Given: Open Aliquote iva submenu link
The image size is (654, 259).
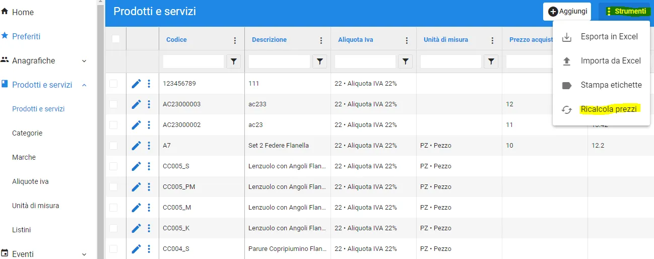Looking at the screenshot, I should pos(30,181).
